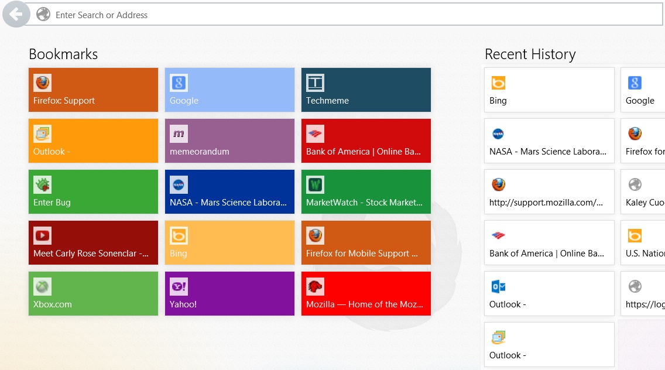The image size is (665, 370).
Task: Click Techmeme T icon
Action: tap(315, 83)
